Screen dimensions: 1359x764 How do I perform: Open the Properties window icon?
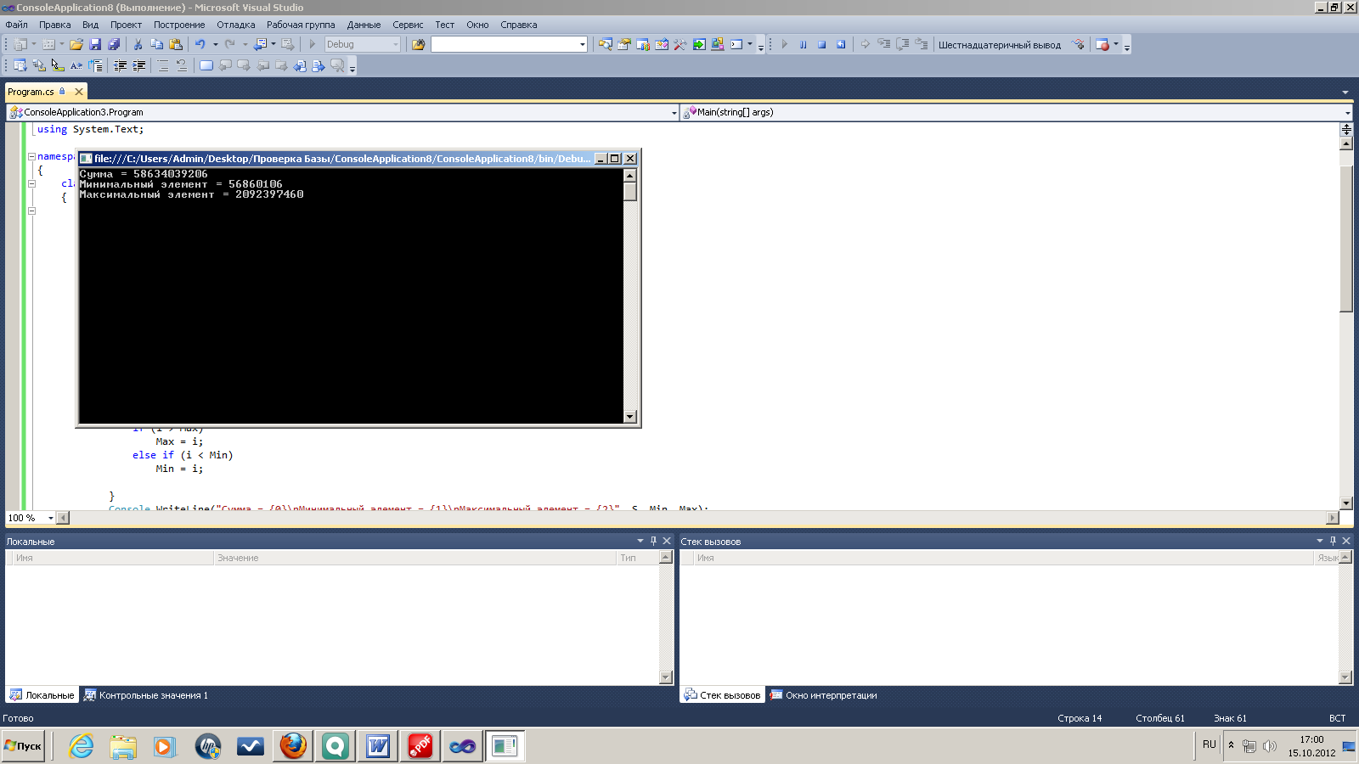tap(624, 44)
